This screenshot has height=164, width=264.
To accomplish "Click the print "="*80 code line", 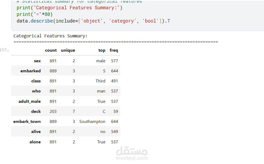I will (35, 14).
